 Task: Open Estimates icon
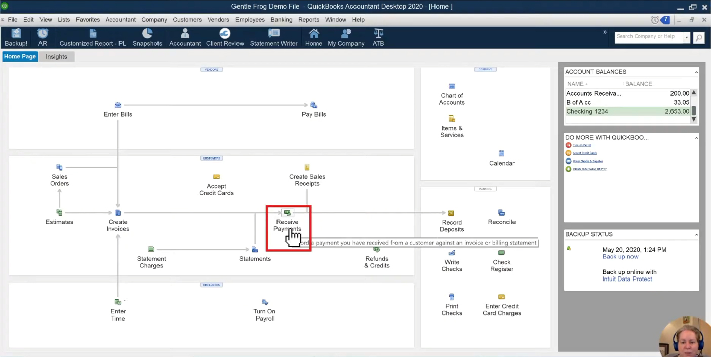click(59, 213)
